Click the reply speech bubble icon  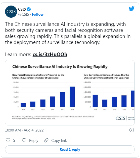click(x=24, y=140)
